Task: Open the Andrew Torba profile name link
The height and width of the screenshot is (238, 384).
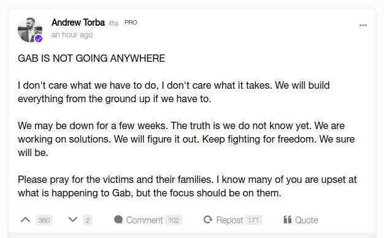Action: 78,23
